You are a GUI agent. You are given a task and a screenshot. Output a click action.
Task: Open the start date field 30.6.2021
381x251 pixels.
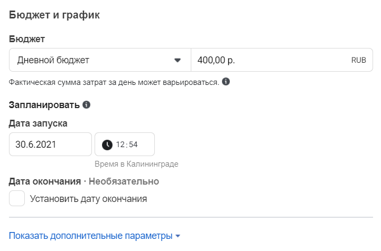pyautogui.click(x=50, y=144)
